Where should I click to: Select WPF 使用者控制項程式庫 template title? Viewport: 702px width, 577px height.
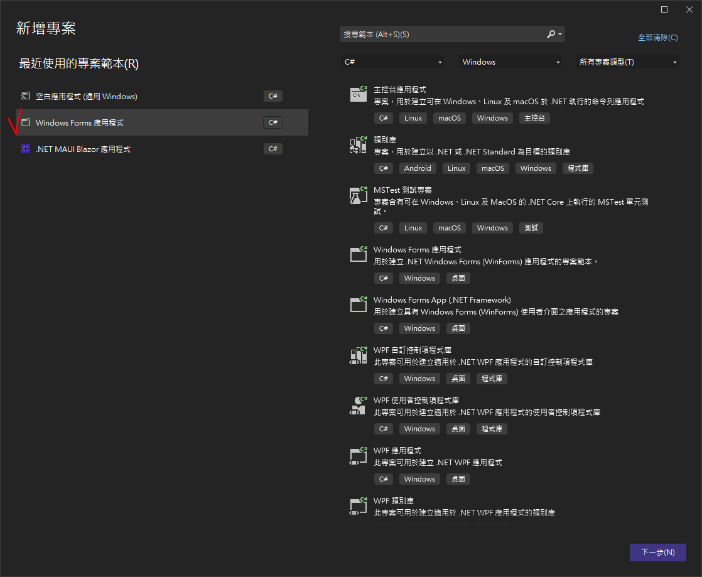416,400
